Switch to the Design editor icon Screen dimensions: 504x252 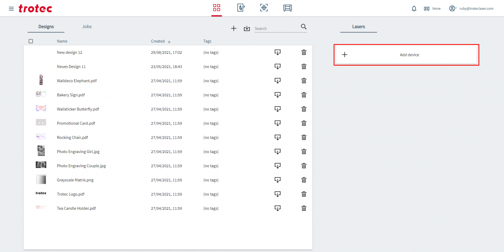pos(241,8)
